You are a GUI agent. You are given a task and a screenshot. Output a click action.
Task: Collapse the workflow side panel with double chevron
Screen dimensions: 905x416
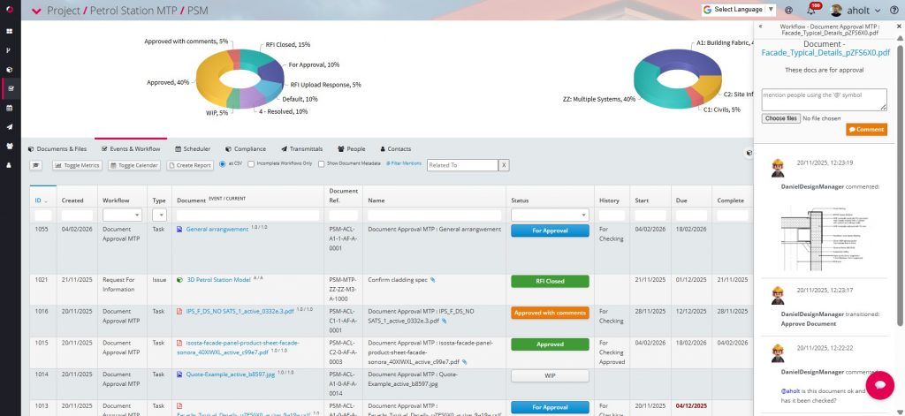pos(761,26)
